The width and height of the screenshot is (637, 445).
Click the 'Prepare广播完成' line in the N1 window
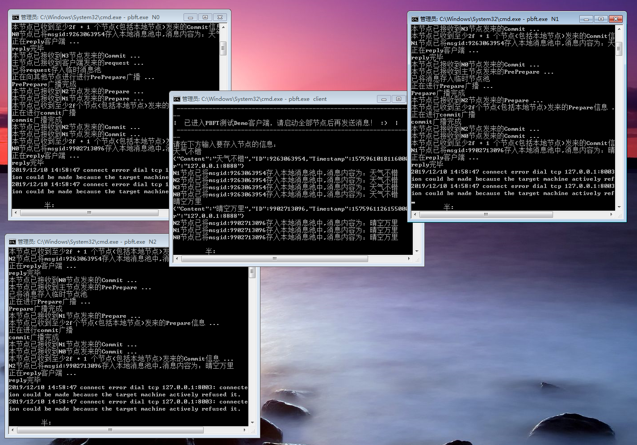438,93
